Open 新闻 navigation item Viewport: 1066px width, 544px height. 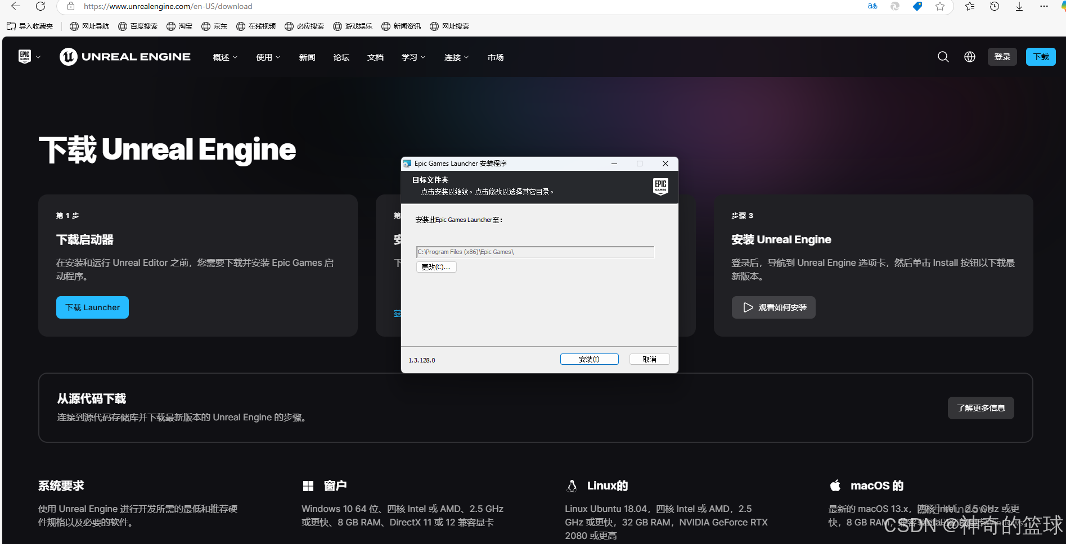(307, 57)
